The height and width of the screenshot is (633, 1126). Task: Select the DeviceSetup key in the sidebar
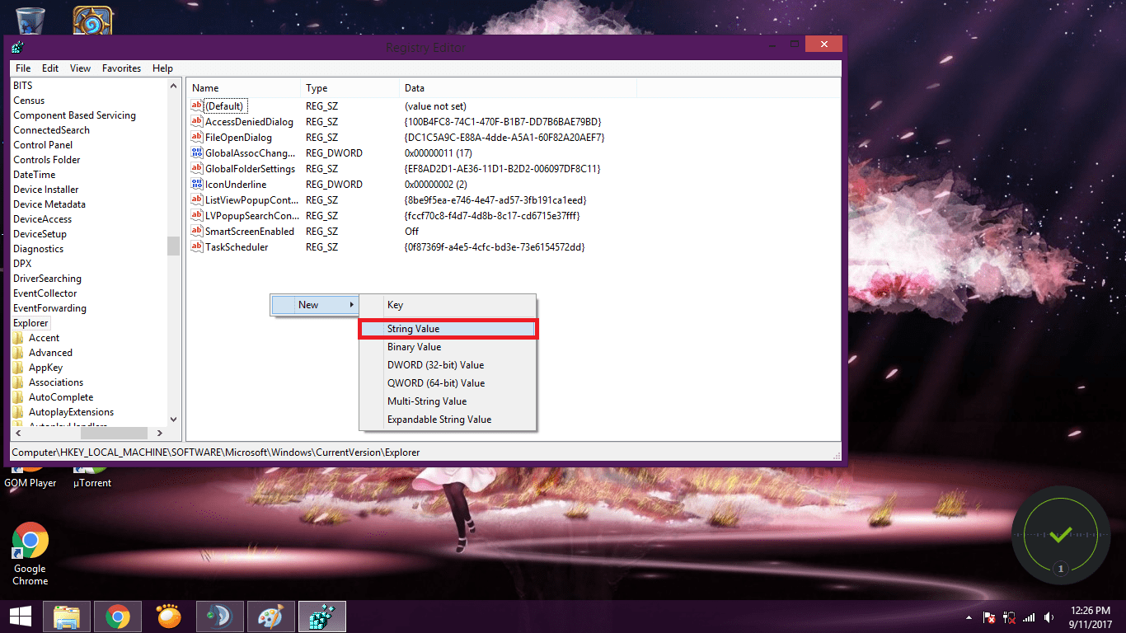tap(40, 233)
